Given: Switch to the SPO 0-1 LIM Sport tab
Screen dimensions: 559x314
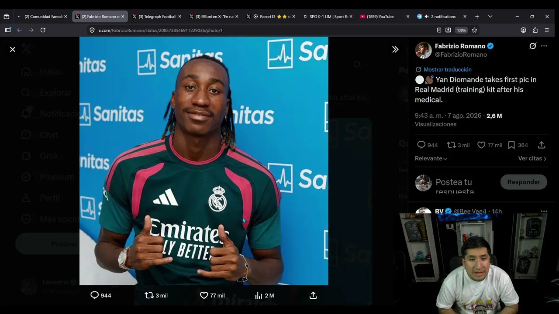Looking at the screenshot, I should (x=328, y=17).
